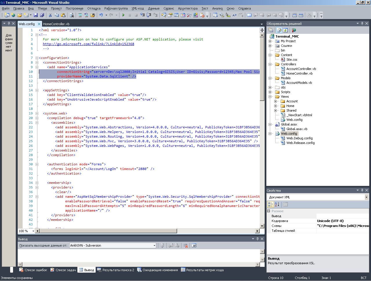Image resolution: width=371 pixels, height=281 pixels.
Task: Follow the go.microsoft.com fwlink hyperlink
Action: 88,44
